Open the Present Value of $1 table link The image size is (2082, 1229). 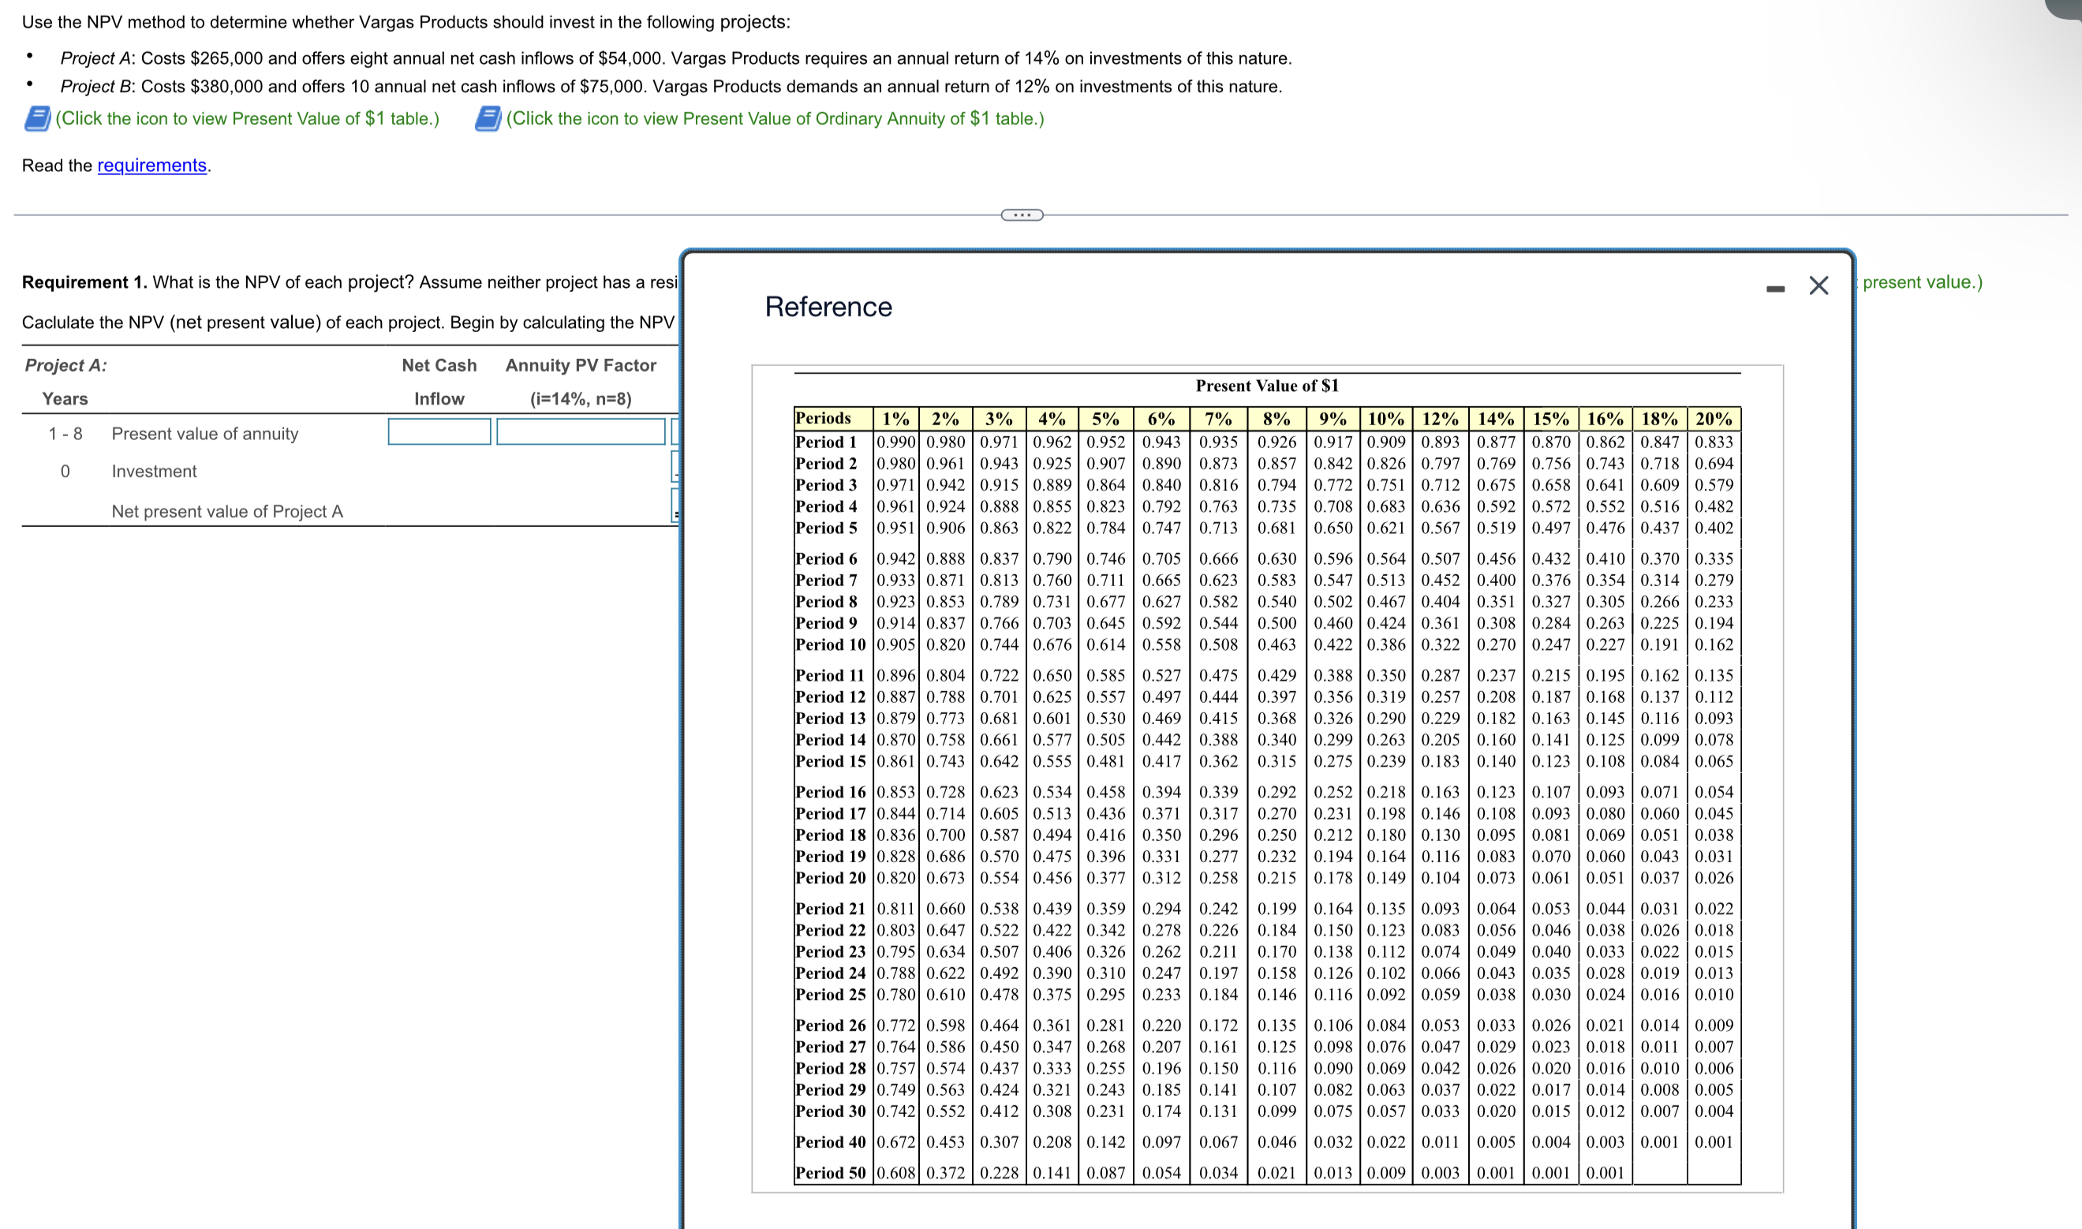pyautogui.click(x=247, y=118)
